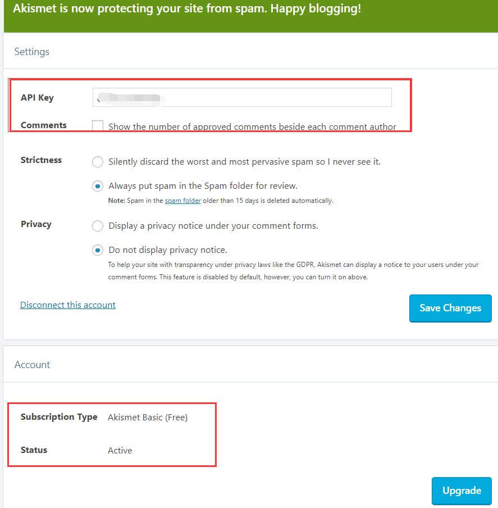Screen dimensions: 498x508
Task: Enable showing approved comments count checkbox
Action: tap(98, 126)
